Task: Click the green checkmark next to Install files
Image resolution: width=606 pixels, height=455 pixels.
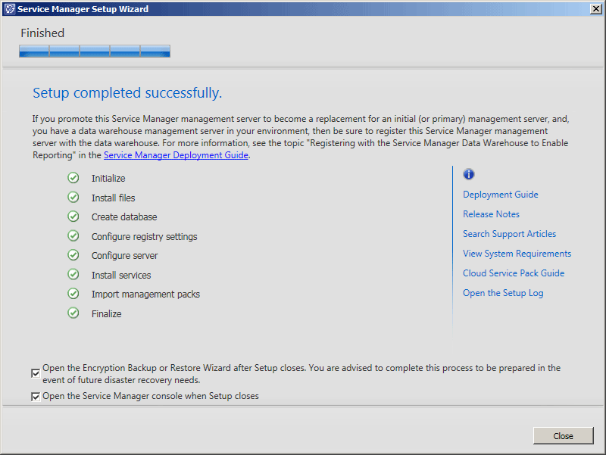Action: pyautogui.click(x=73, y=198)
